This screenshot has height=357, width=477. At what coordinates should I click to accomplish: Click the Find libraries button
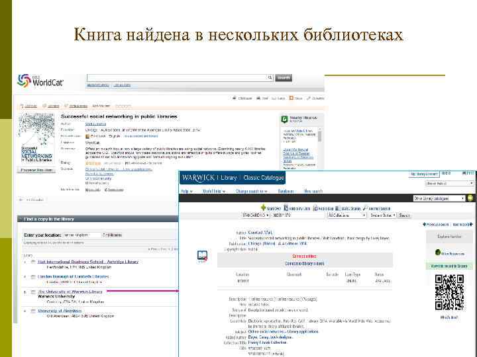coord(112,235)
